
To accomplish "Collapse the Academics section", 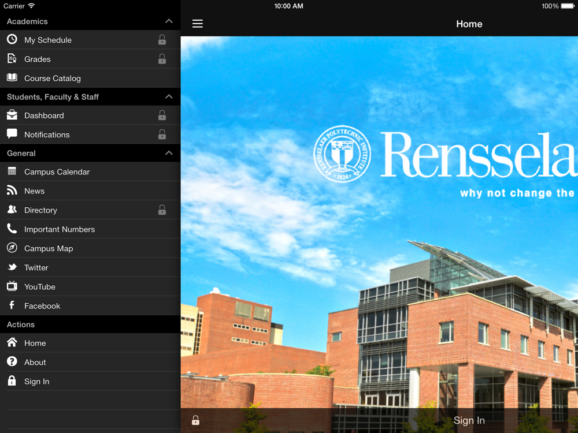I will tap(169, 21).
